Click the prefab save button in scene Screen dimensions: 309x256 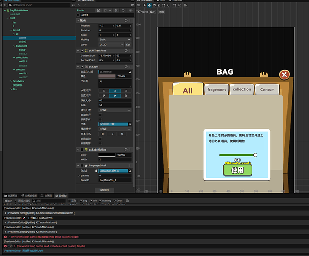tap(152, 12)
